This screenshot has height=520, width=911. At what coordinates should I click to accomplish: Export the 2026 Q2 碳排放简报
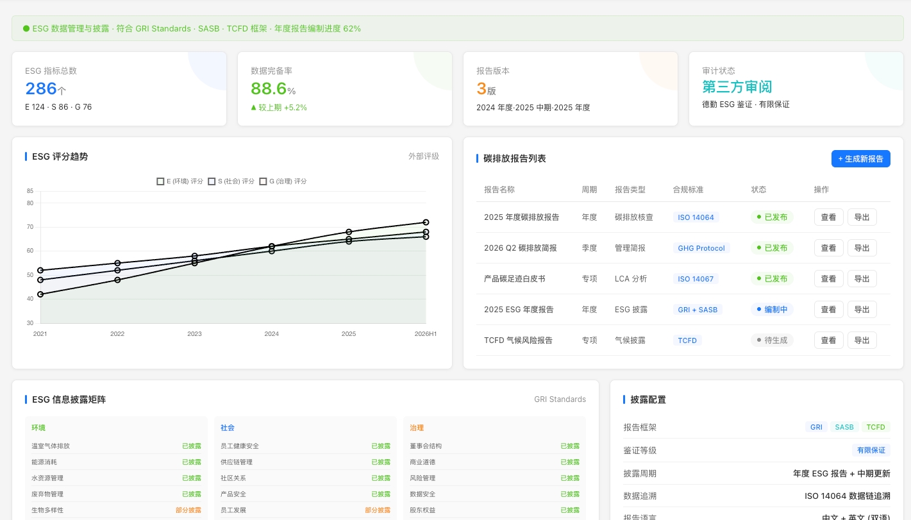pyautogui.click(x=862, y=248)
